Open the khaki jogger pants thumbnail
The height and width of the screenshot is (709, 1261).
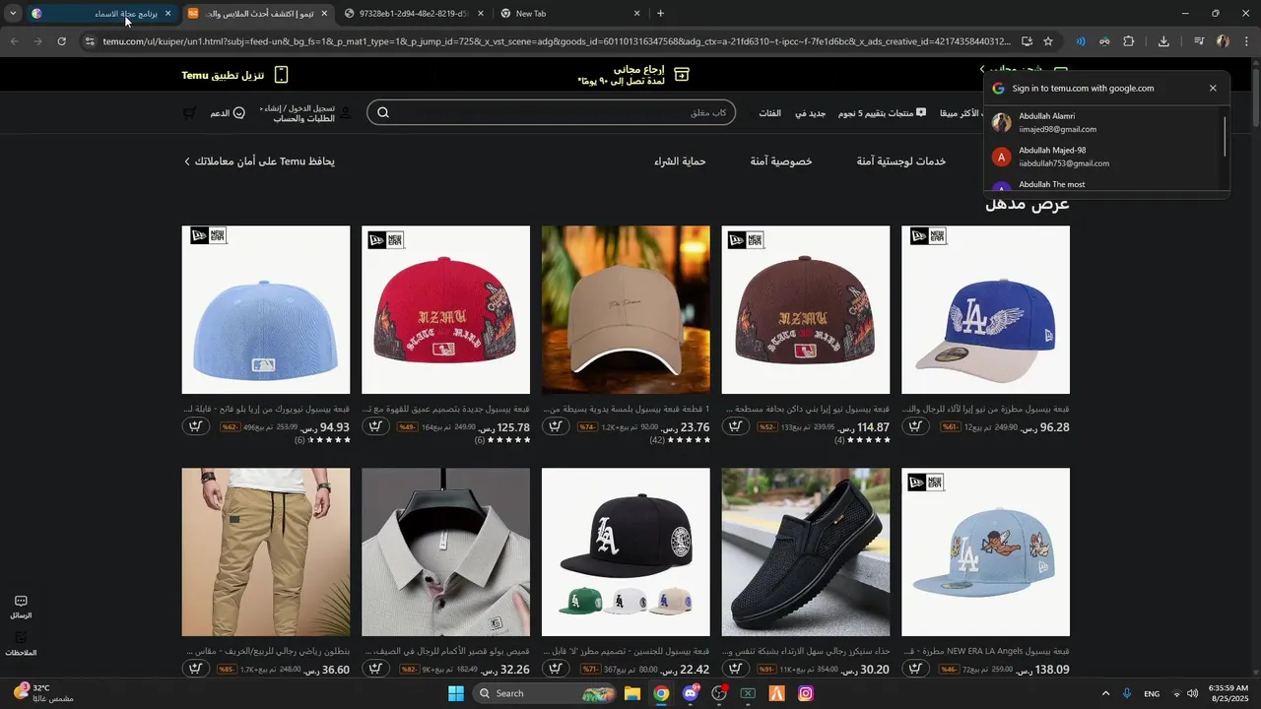pyautogui.click(x=266, y=552)
